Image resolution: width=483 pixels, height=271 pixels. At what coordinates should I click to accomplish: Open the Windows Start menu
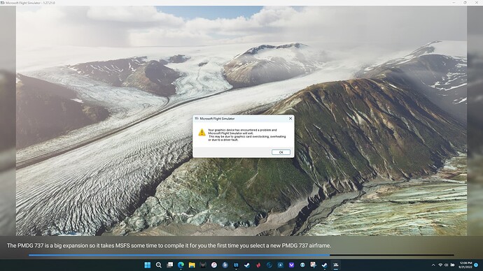tap(148, 265)
